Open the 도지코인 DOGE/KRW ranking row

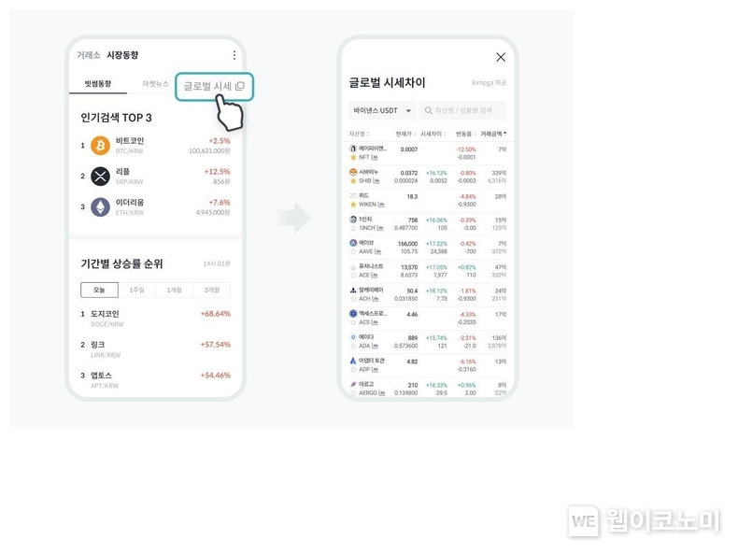tap(155, 319)
